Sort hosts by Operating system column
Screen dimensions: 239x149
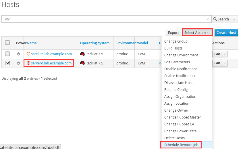pyautogui.click(x=95, y=43)
